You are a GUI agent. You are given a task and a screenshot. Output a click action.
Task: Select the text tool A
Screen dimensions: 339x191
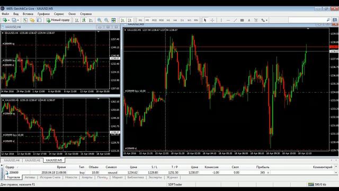click(249, 20)
